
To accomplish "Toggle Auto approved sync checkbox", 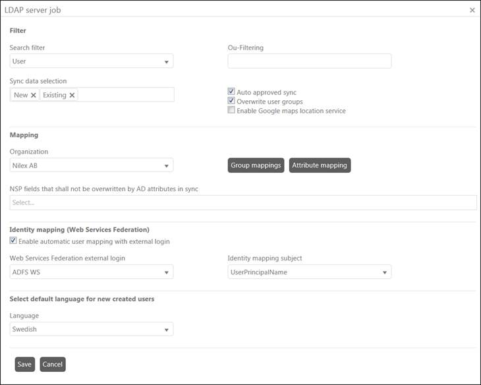I will [x=231, y=92].
